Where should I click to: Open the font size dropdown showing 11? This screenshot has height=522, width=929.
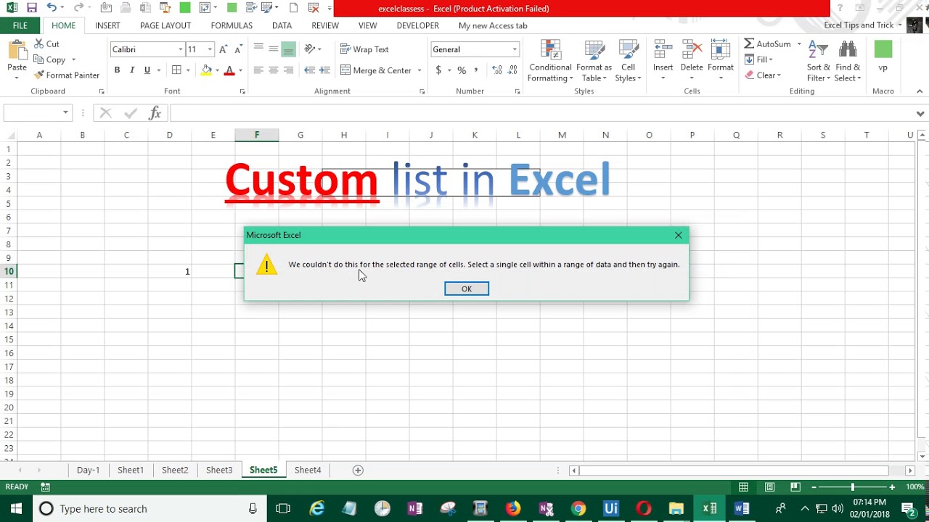(210, 49)
